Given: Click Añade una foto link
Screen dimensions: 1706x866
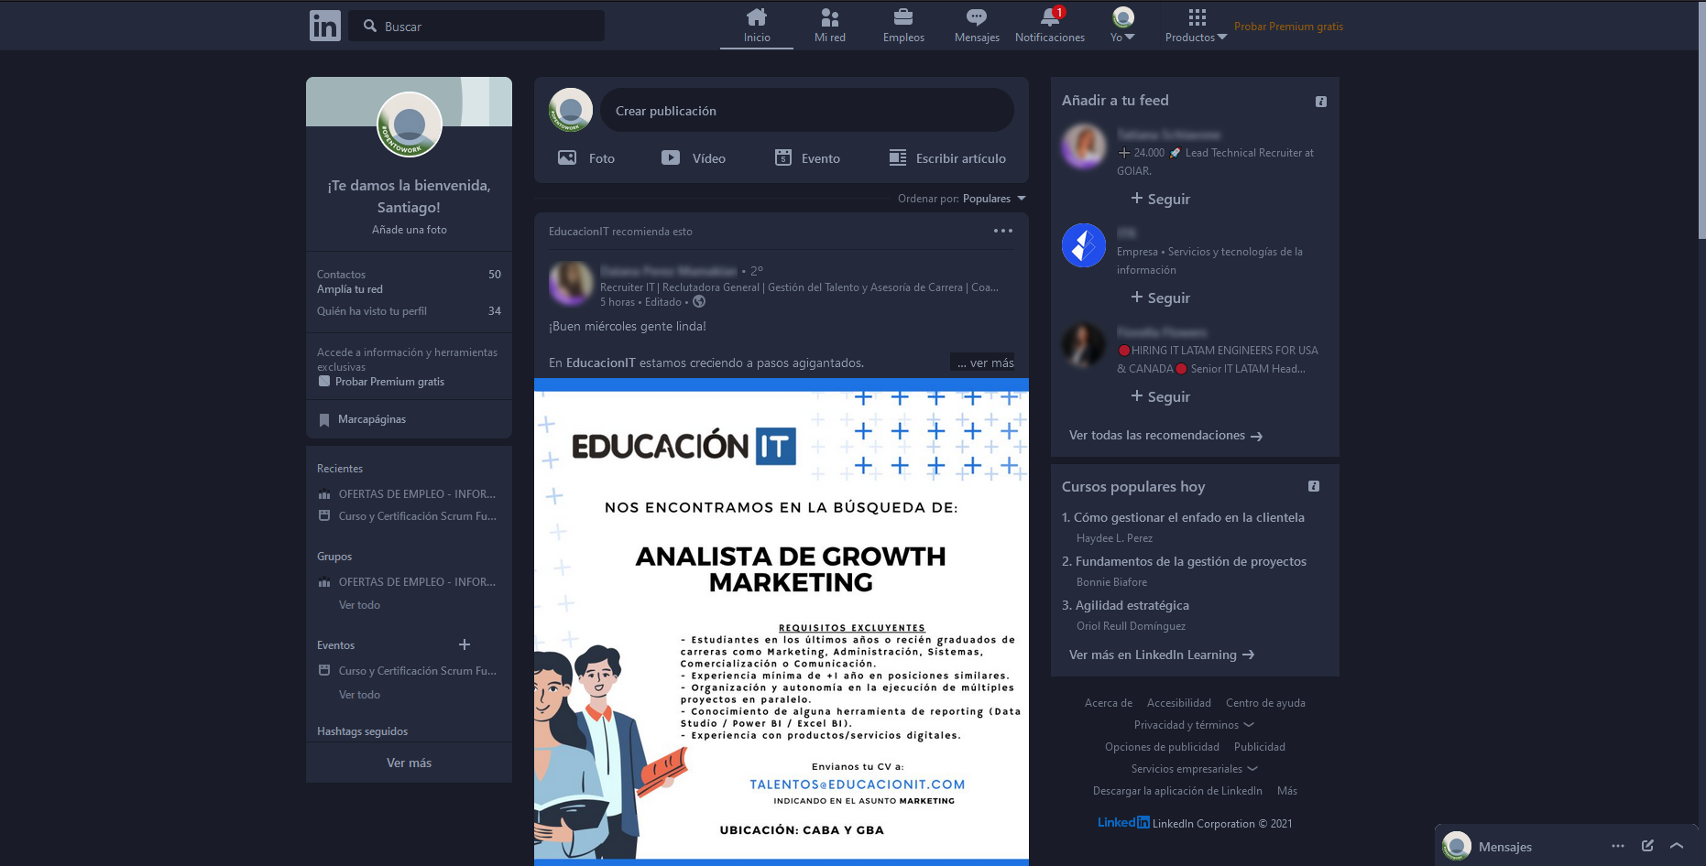Looking at the screenshot, I should [410, 230].
